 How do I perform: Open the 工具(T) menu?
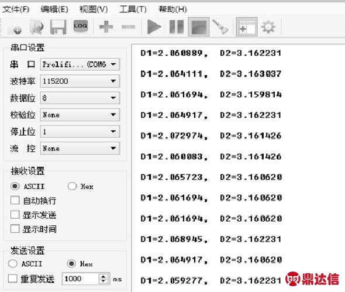(133, 9)
